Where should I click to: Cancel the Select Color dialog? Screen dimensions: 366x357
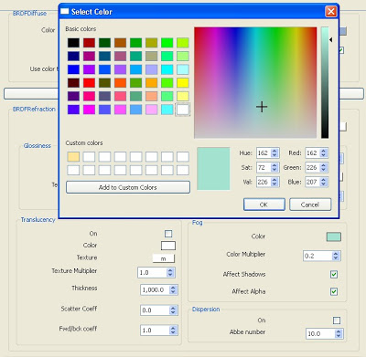click(x=310, y=205)
